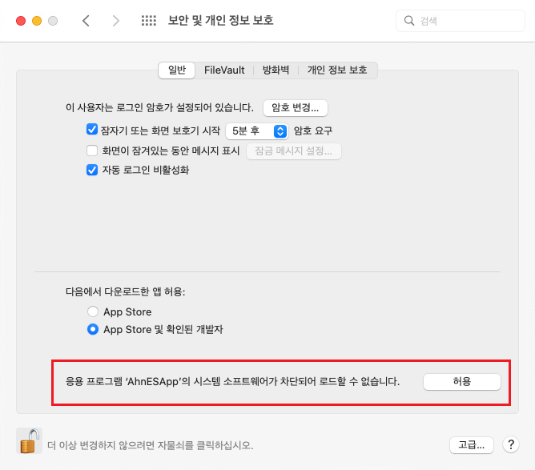Go back with the left chevron
Screen dimensions: 535x470
pos(86,21)
